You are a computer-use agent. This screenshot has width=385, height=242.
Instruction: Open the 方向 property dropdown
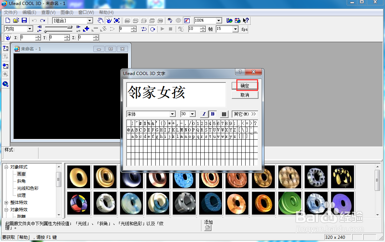pyautogui.click(x=30, y=29)
